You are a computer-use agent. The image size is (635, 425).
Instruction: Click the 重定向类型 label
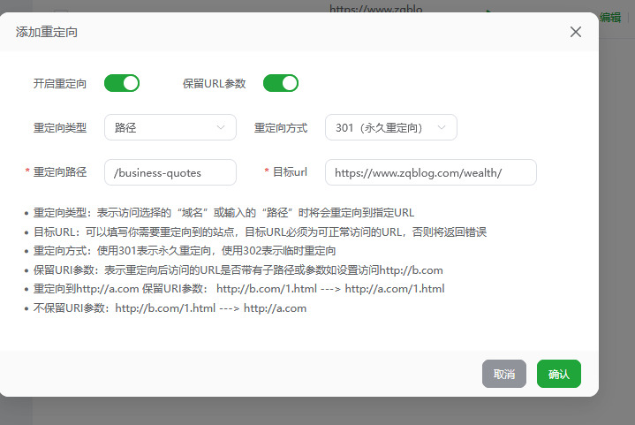60,127
